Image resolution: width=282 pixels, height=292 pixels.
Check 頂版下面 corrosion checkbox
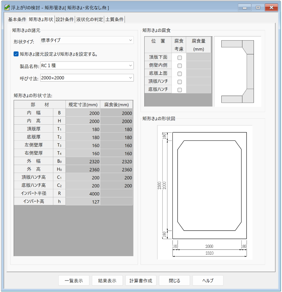tap(179, 58)
